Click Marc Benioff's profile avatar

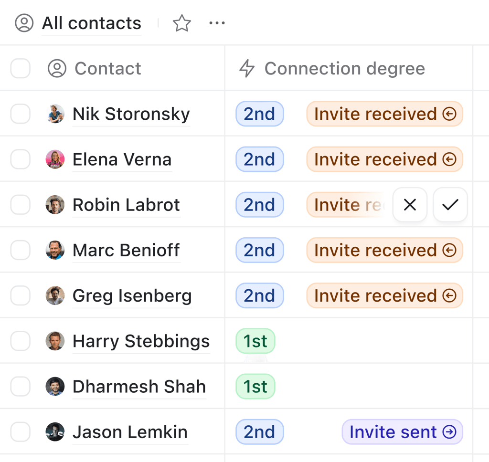(55, 250)
